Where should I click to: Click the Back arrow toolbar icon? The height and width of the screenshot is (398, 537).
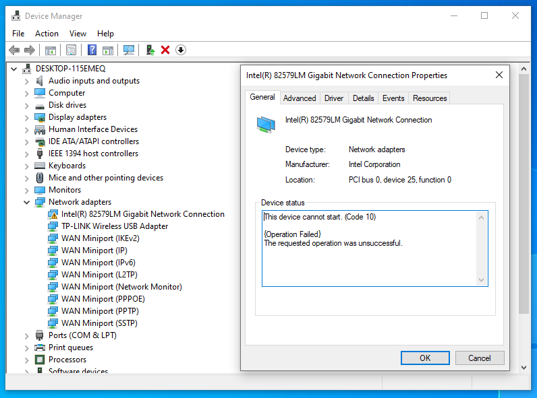point(14,50)
